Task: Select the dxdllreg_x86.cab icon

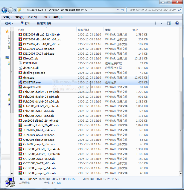Action: coord(20,73)
